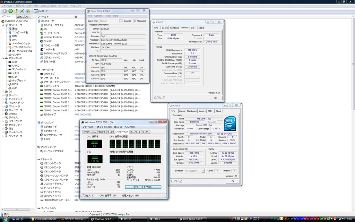The height and width of the screenshot is (222, 355).
Task: Open the DirectX node in the sidebar
Action: point(12,113)
